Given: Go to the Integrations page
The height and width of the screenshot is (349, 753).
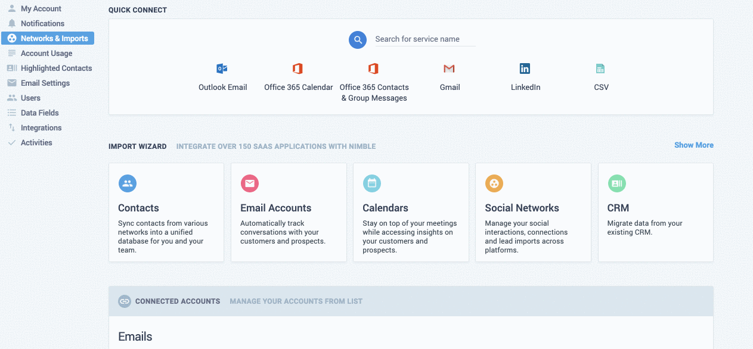Looking at the screenshot, I should pos(41,127).
